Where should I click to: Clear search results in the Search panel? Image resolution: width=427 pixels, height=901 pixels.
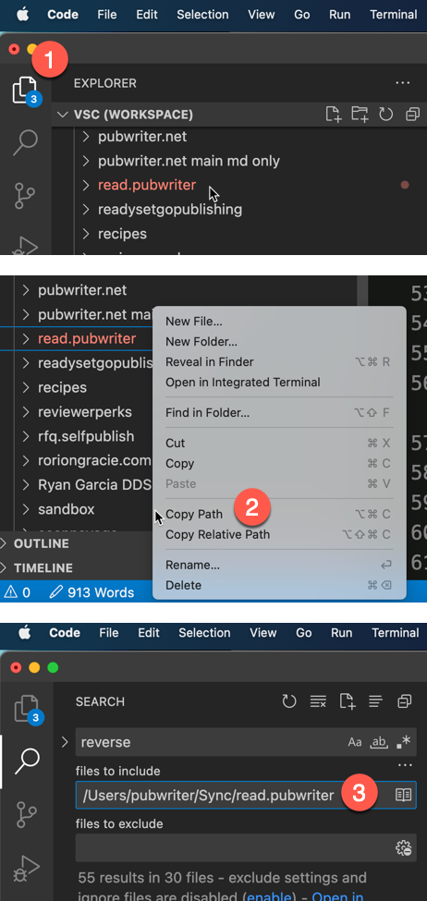coord(318,701)
